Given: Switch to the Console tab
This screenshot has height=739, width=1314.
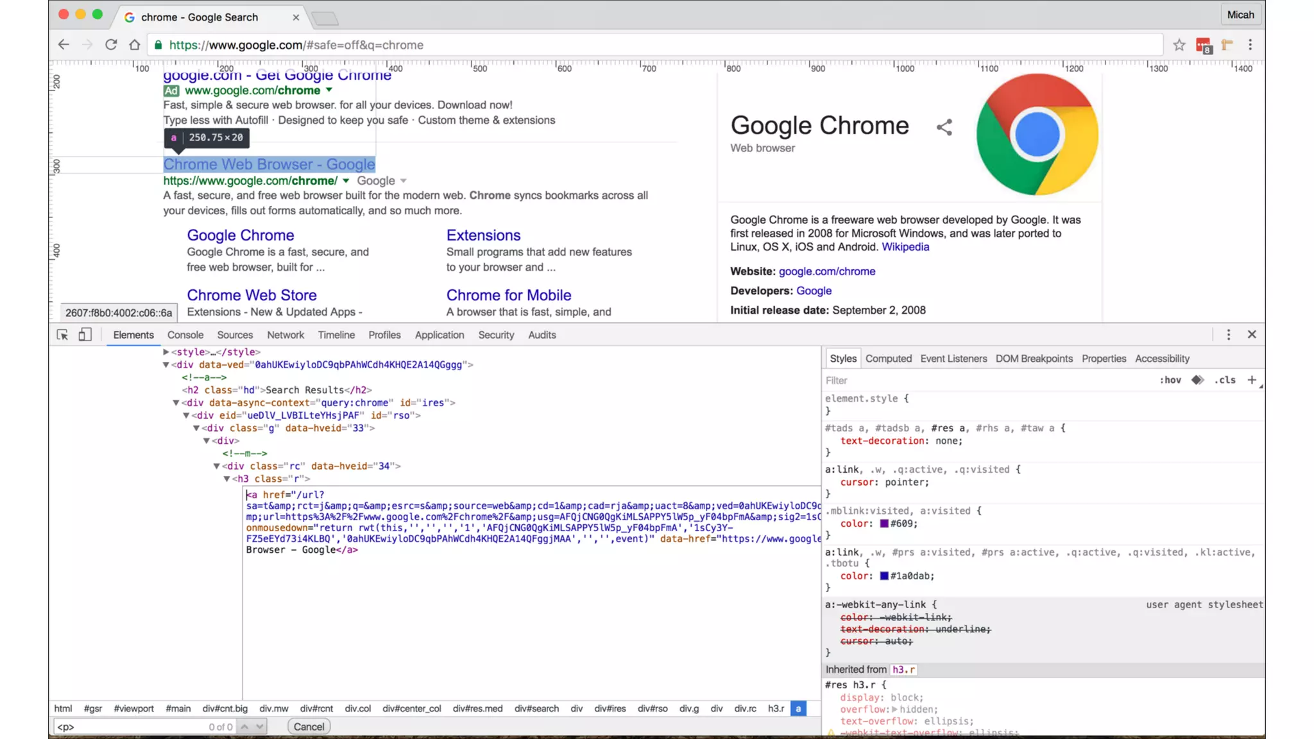Looking at the screenshot, I should coord(185,335).
